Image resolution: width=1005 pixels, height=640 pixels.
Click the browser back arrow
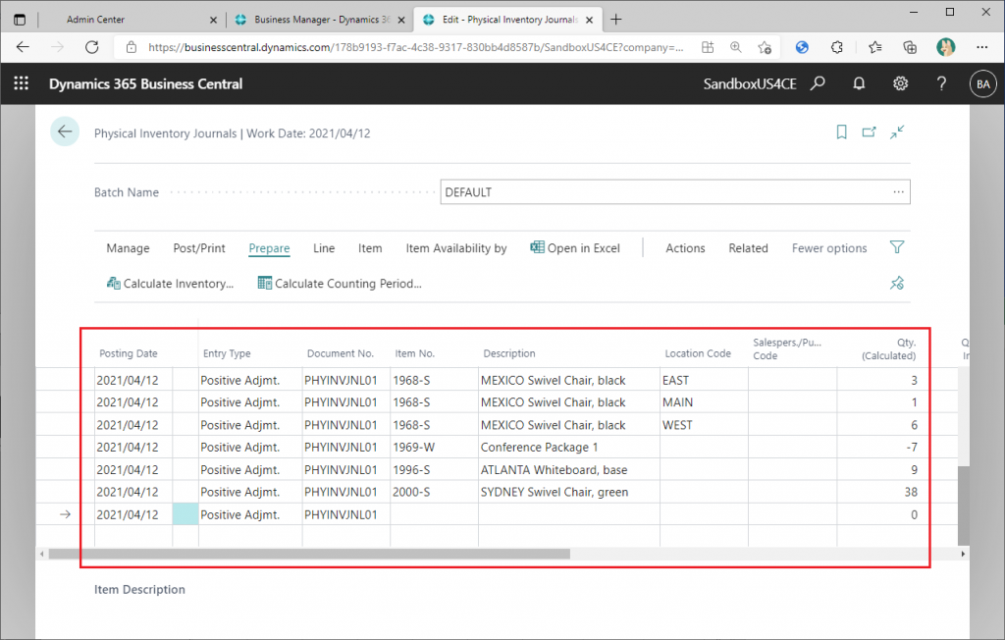click(x=24, y=47)
